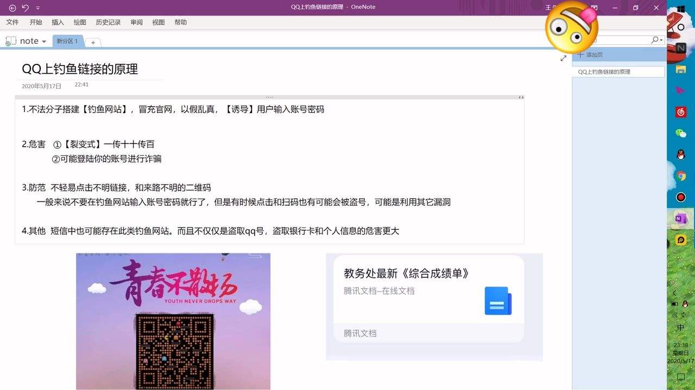Click the page title QQ上钓鱼链接的原理

(80, 69)
